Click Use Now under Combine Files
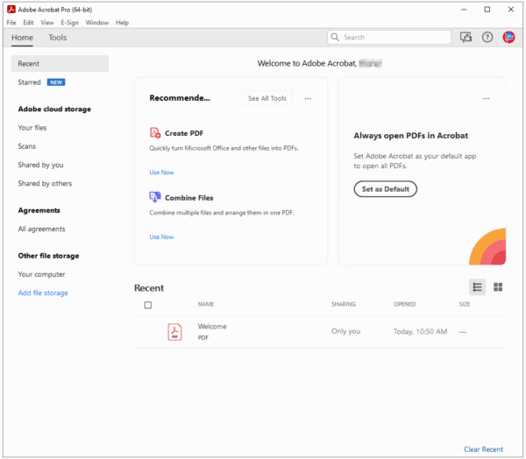Screen dimensions: 526x459 (161, 237)
